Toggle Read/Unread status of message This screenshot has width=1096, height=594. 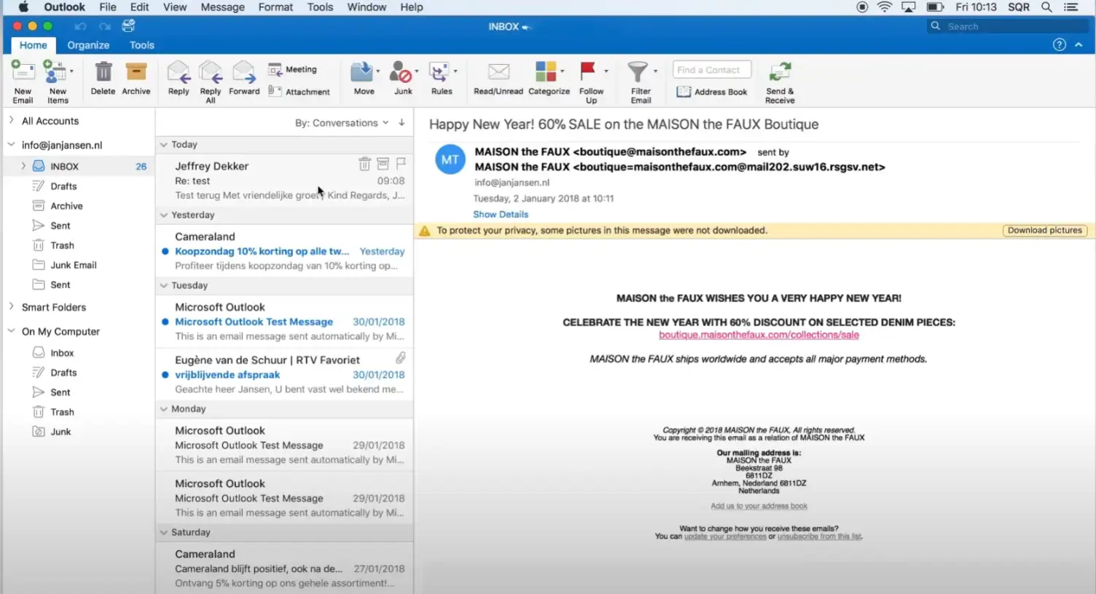498,74
